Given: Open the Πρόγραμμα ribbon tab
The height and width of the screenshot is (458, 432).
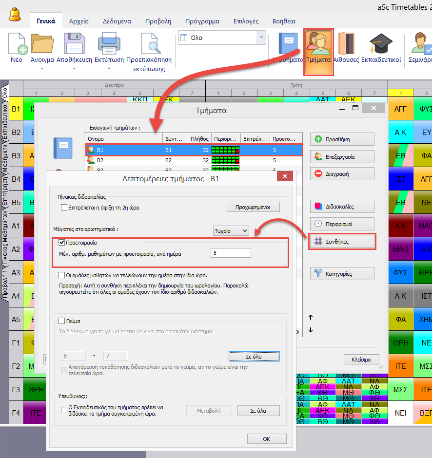Looking at the screenshot, I should (202, 21).
